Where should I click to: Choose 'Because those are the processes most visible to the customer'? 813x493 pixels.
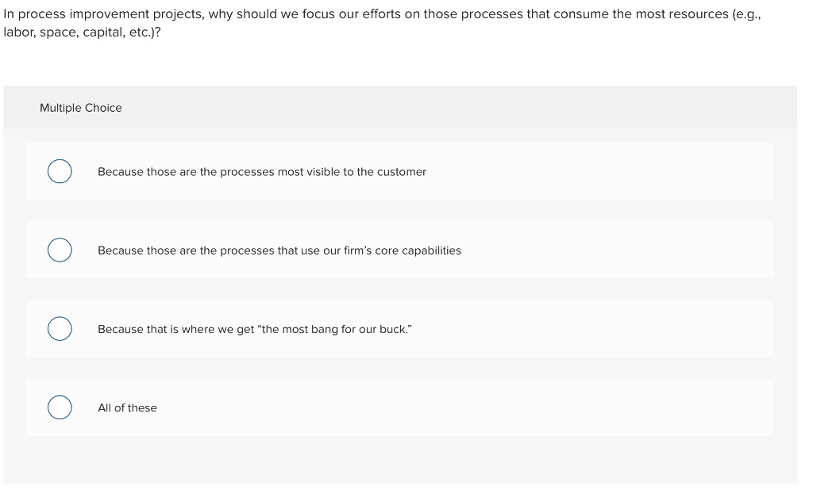tap(262, 171)
